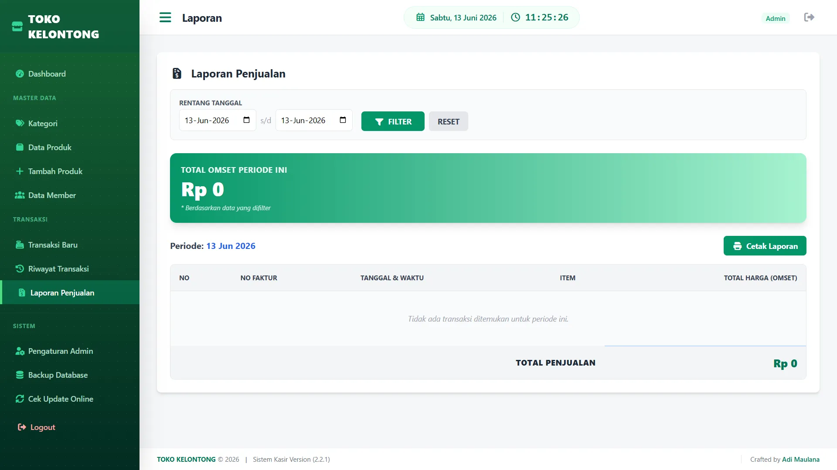
Task: Click the Cetak Laporan button label
Action: click(x=772, y=246)
